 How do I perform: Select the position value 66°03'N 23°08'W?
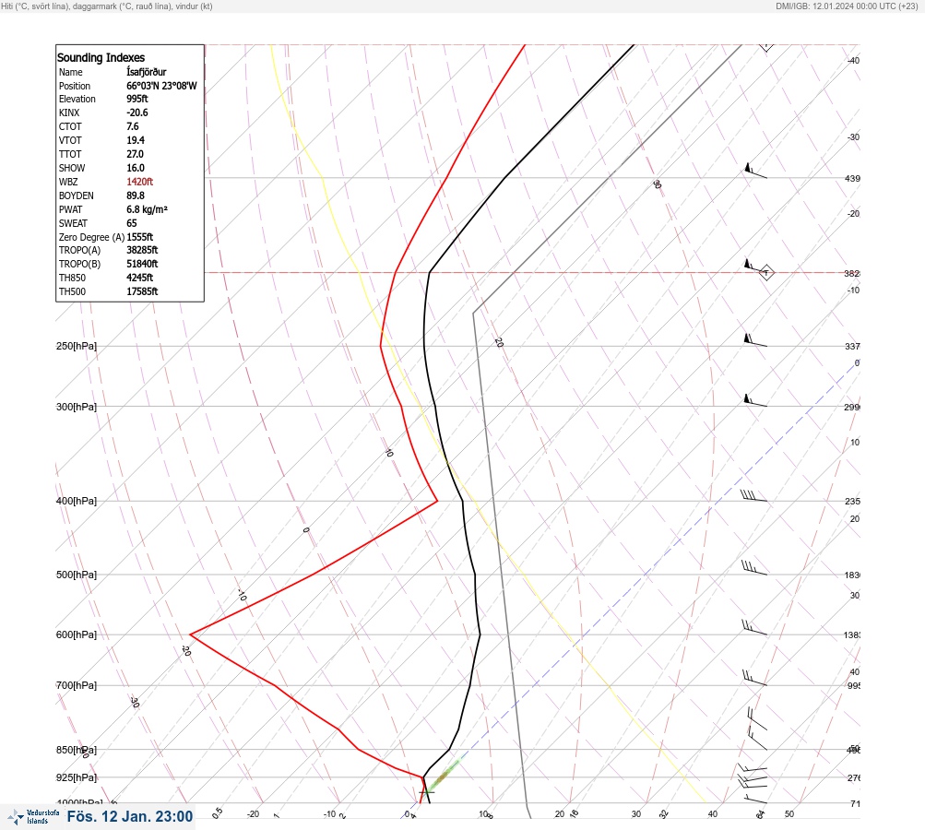pyautogui.click(x=161, y=86)
